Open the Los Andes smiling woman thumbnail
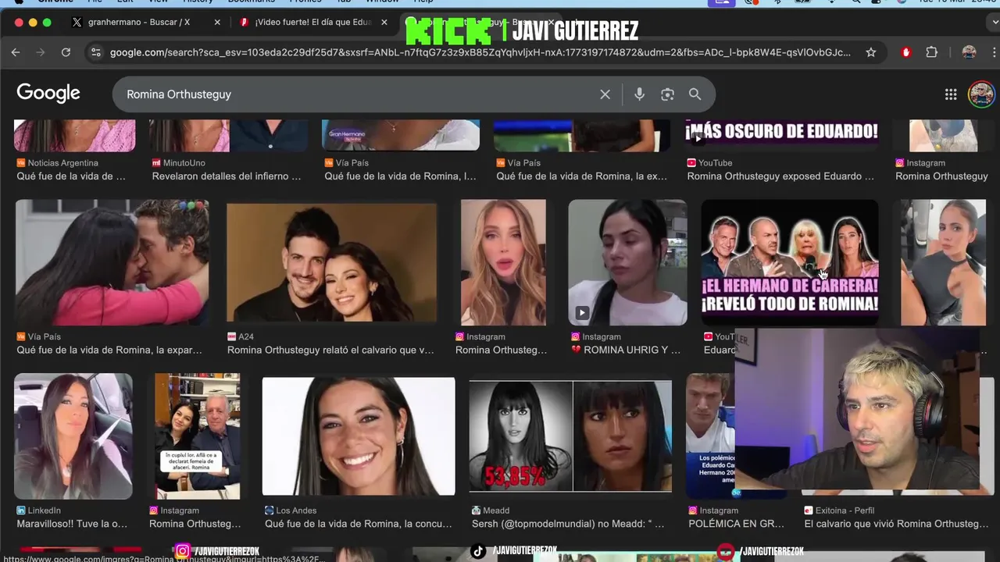Viewport: 1000px width, 562px height. pos(359,436)
